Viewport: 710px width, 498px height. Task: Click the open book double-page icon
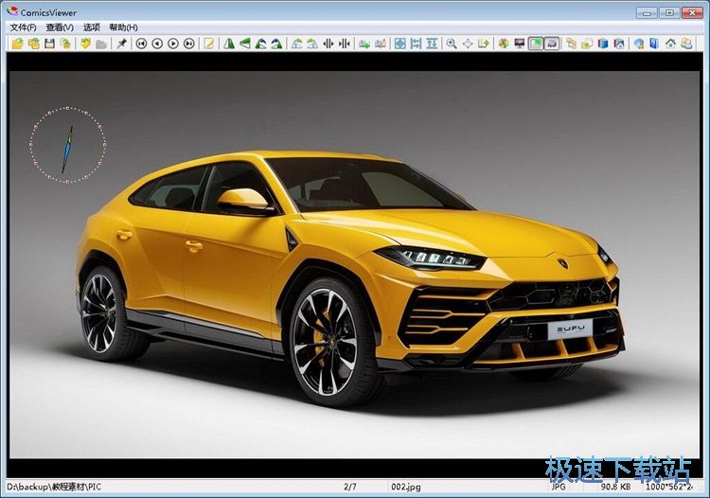pyautogui.click(x=381, y=44)
